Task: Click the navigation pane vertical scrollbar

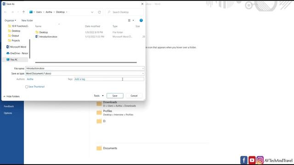Action: [29, 49]
